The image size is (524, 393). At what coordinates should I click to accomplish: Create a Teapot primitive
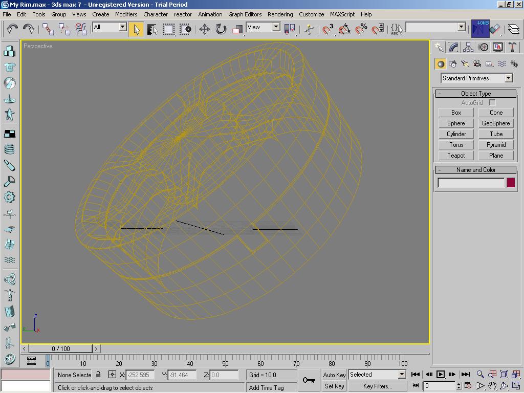[456, 156]
